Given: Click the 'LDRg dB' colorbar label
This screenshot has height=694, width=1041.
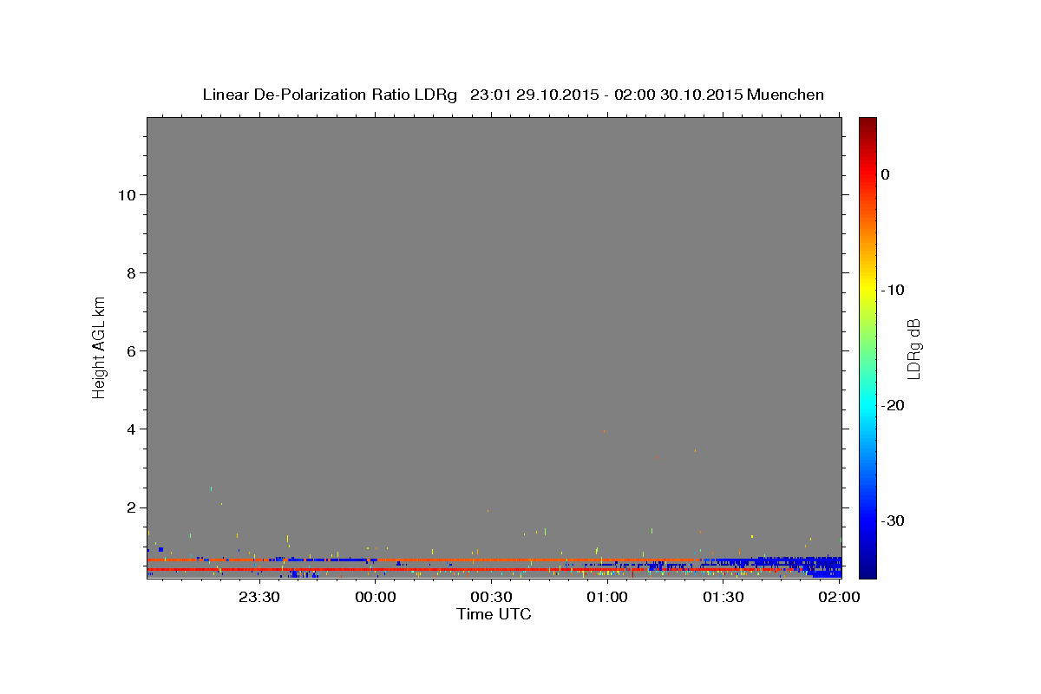Looking at the screenshot, I should click(913, 348).
